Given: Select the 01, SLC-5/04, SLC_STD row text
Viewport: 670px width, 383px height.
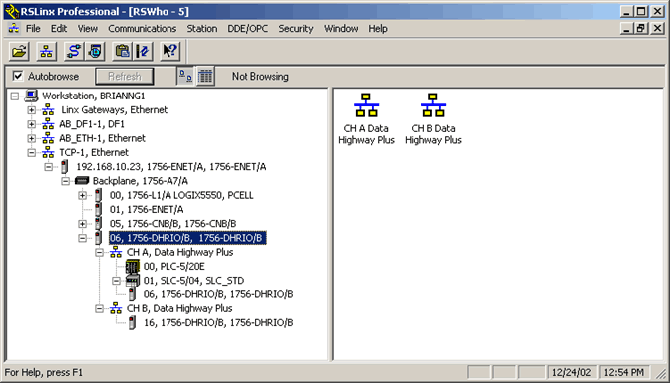Looking at the screenshot, I should 193,281.
